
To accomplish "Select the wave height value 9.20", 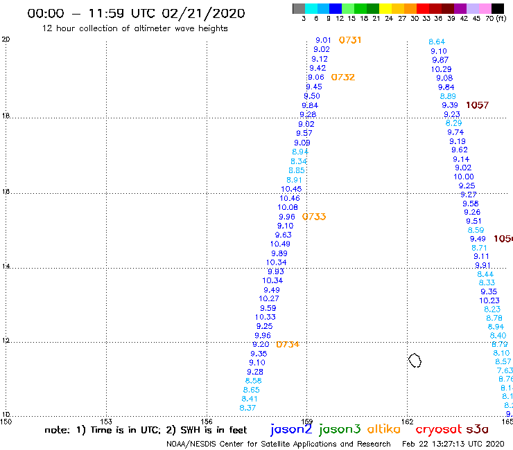I will (261, 345).
